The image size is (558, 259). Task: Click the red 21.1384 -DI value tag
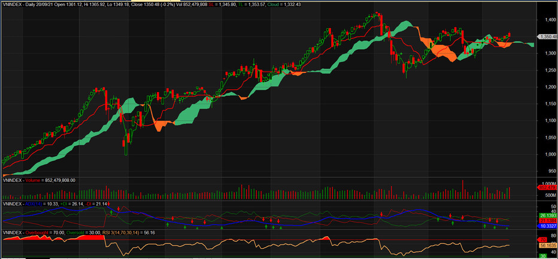click(x=548, y=221)
